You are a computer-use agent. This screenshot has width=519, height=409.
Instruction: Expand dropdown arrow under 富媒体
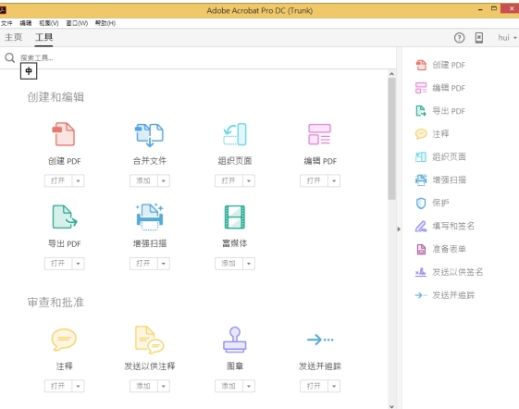click(249, 264)
